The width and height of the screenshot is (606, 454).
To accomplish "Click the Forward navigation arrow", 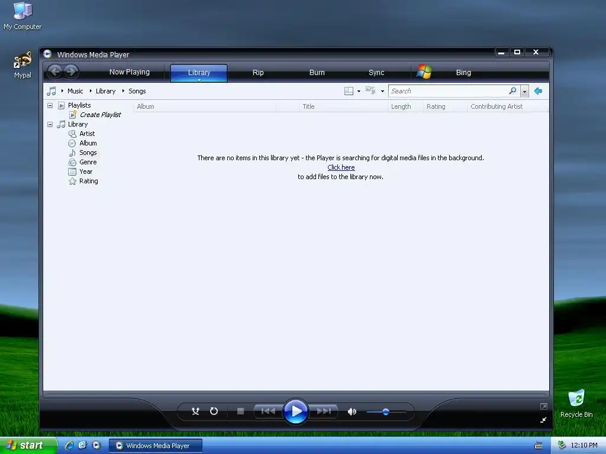I will tap(71, 72).
